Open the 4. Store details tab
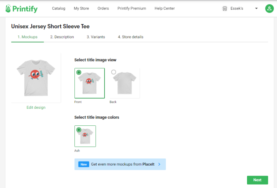The height and width of the screenshot is (188, 277). [131, 37]
